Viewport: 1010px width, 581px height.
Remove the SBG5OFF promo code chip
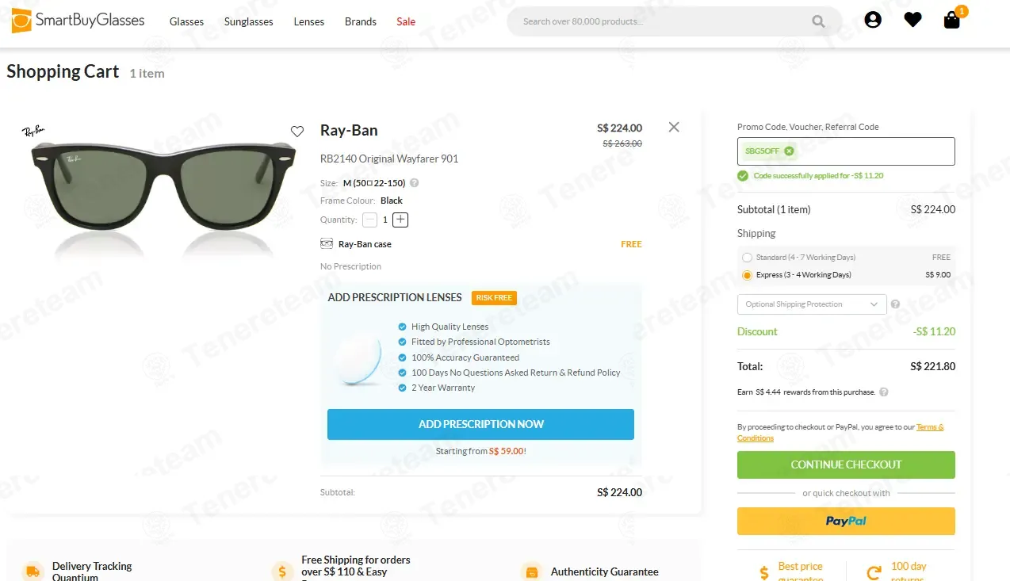point(789,151)
